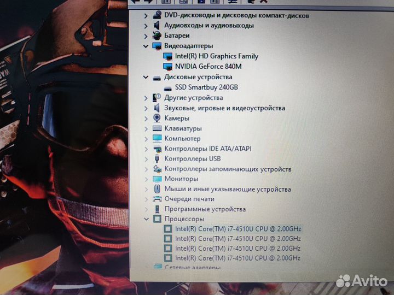Image resolution: width=394 pixels, height=295 pixels.
Task: Click the DVD drive category icon
Action: coord(157,15)
